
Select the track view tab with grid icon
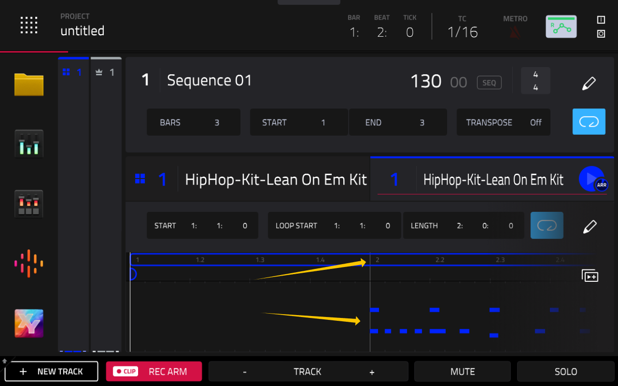pyautogui.click(x=73, y=72)
